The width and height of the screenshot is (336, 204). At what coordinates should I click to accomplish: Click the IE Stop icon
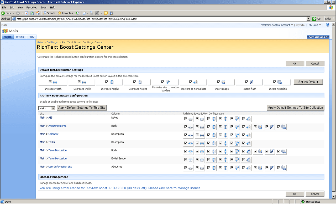(x=27, y=13)
